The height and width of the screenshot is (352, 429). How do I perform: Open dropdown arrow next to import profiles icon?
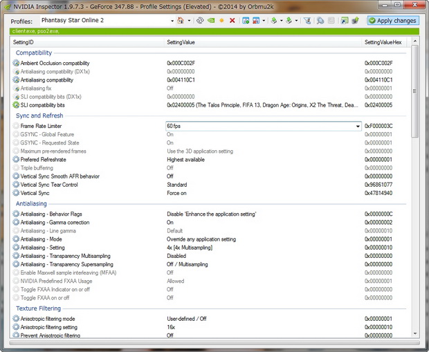pyautogui.click(x=296, y=21)
